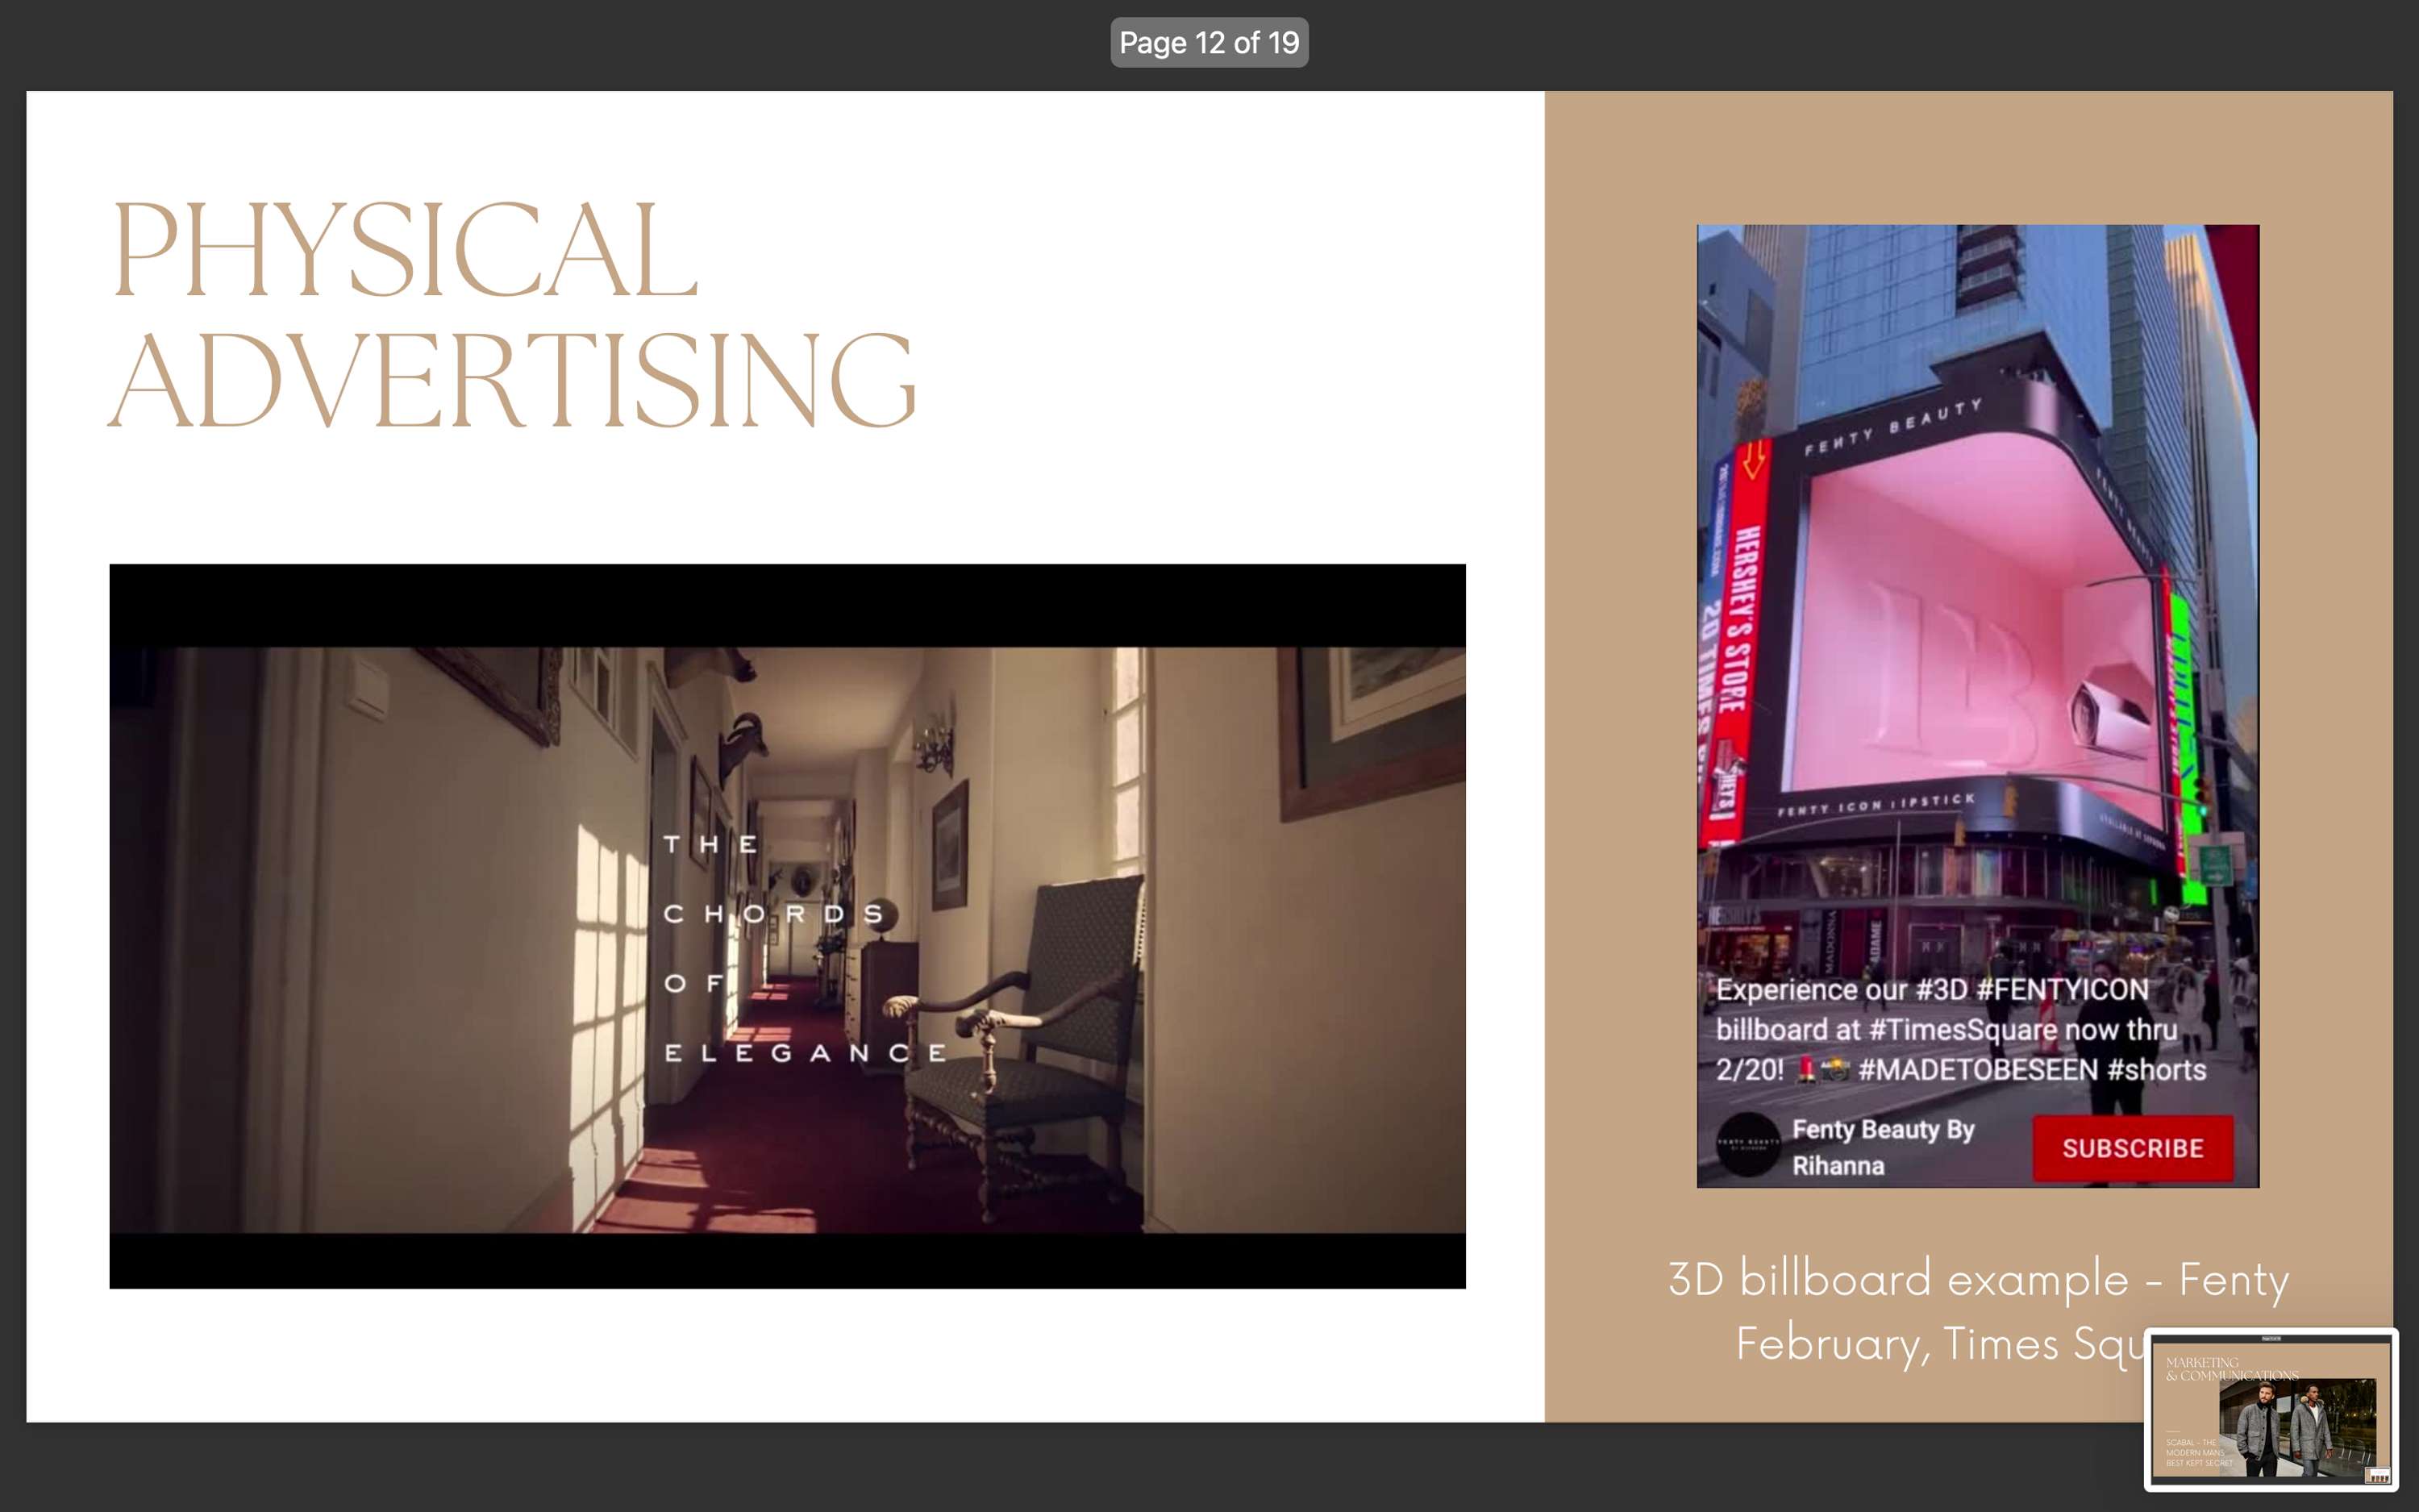Click the red SUBSCRIBE button
The width and height of the screenshot is (2419, 1512).
(2132, 1148)
